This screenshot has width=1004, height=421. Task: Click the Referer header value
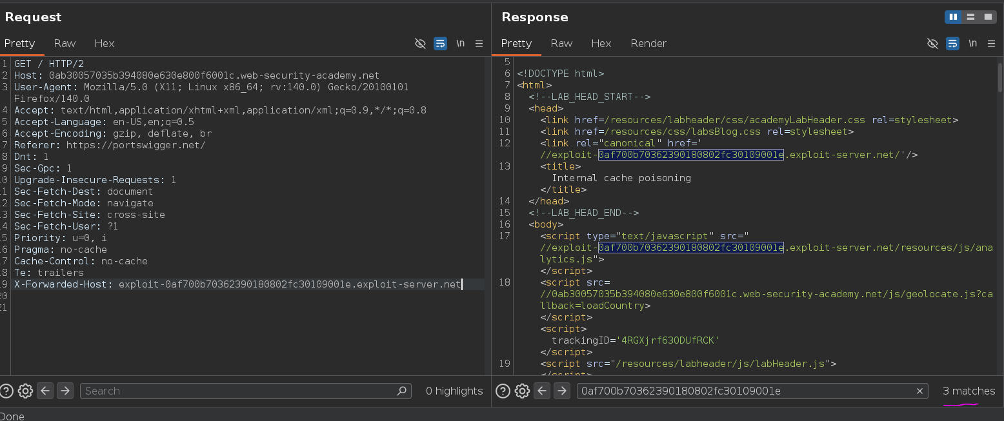point(136,145)
